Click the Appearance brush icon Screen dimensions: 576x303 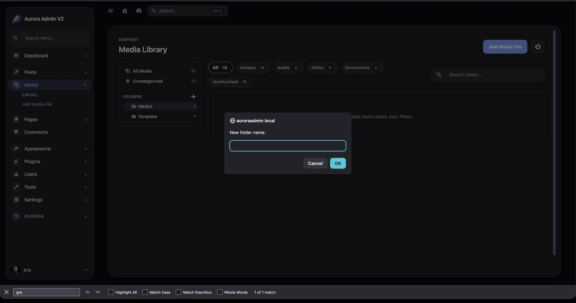(16, 148)
